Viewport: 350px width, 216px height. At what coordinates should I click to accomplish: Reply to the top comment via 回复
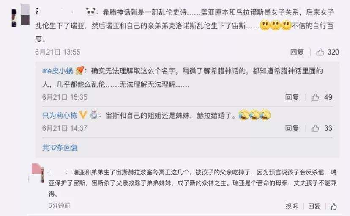[x=297, y=52]
